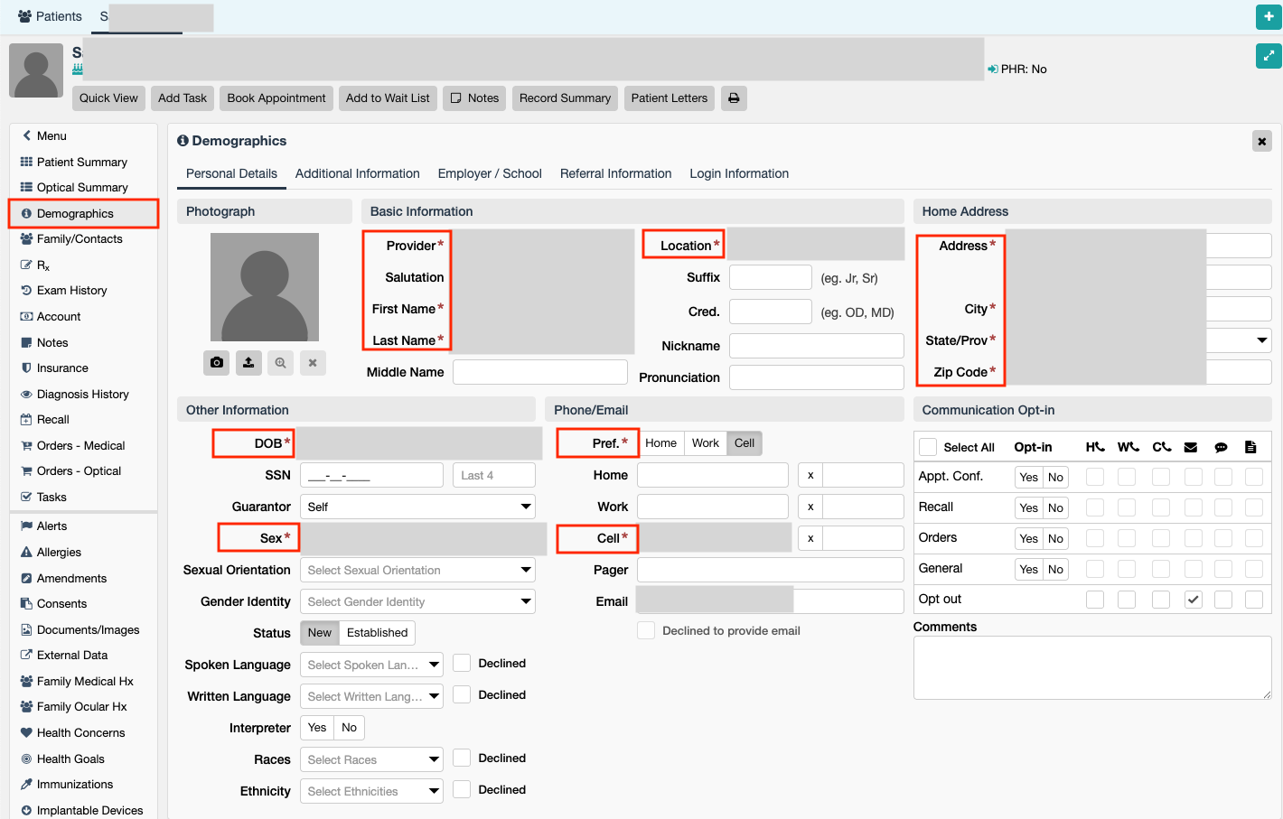Tick the Declined to provide email checkbox
Image resolution: width=1283 pixels, height=819 pixels.
646,630
